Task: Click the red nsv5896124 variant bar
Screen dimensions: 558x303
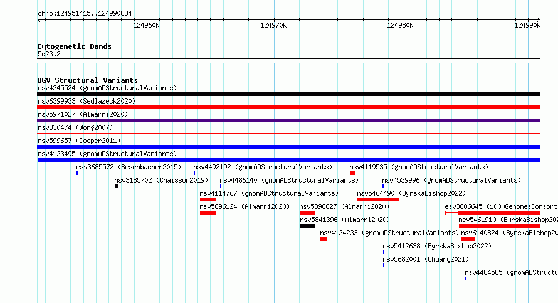Action: pos(208,213)
